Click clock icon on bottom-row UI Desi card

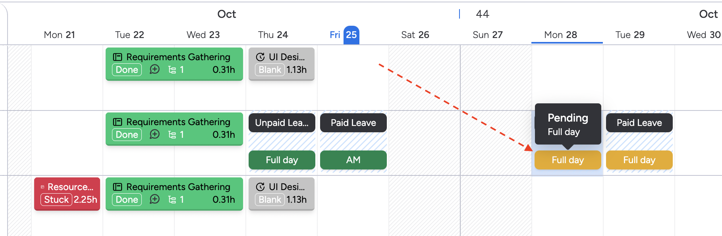pyautogui.click(x=260, y=187)
